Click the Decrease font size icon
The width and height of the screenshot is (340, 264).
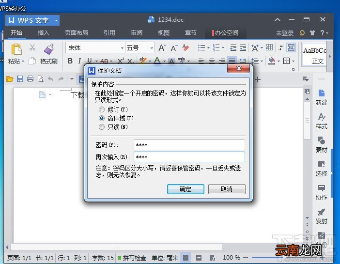174,48
